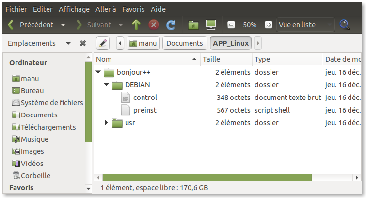Screen dimensions: 366x198
Task: Go forward with the Suivant button
Action: point(94,25)
